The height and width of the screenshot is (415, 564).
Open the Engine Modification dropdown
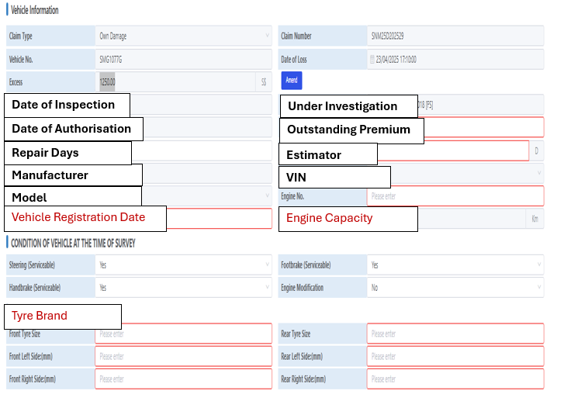[x=455, y=287]
